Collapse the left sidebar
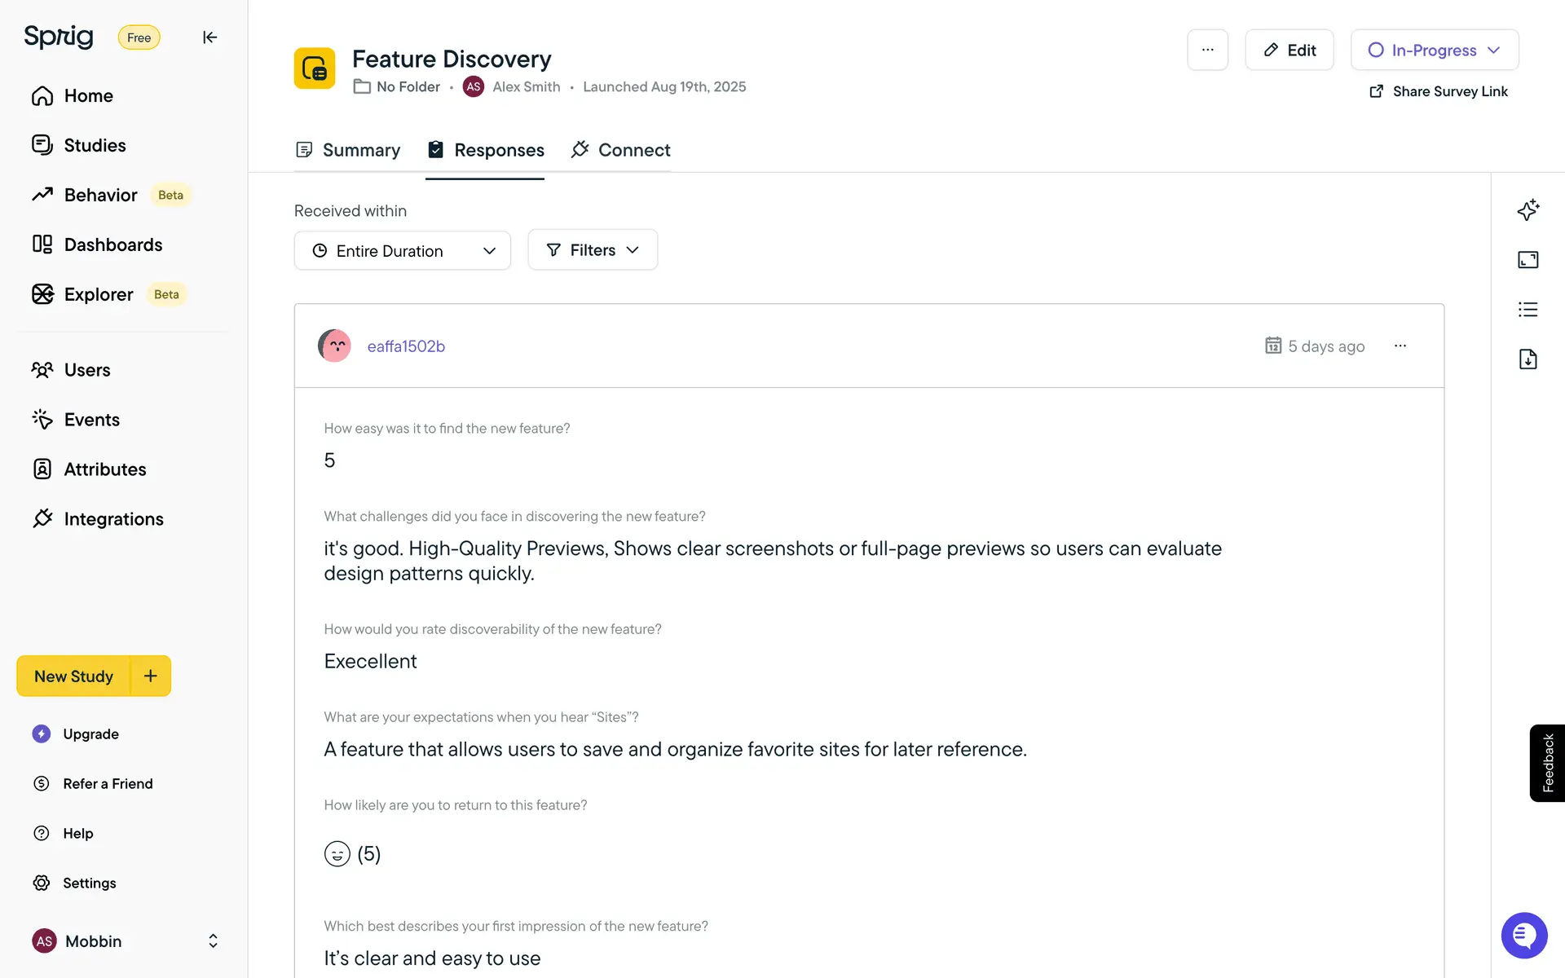The height and width of the screenshot is (978, 1565). [209, 37]
